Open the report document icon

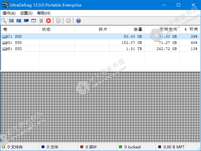pyautogui.click(x=58, y=21)
